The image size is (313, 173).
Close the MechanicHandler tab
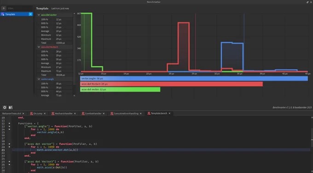[75, 114]
